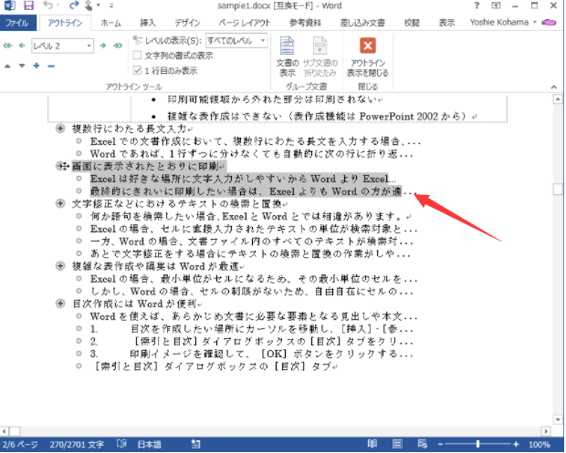Promote heading one level with left arrow
The image size is (566, 453).
[x=22, y=46]
